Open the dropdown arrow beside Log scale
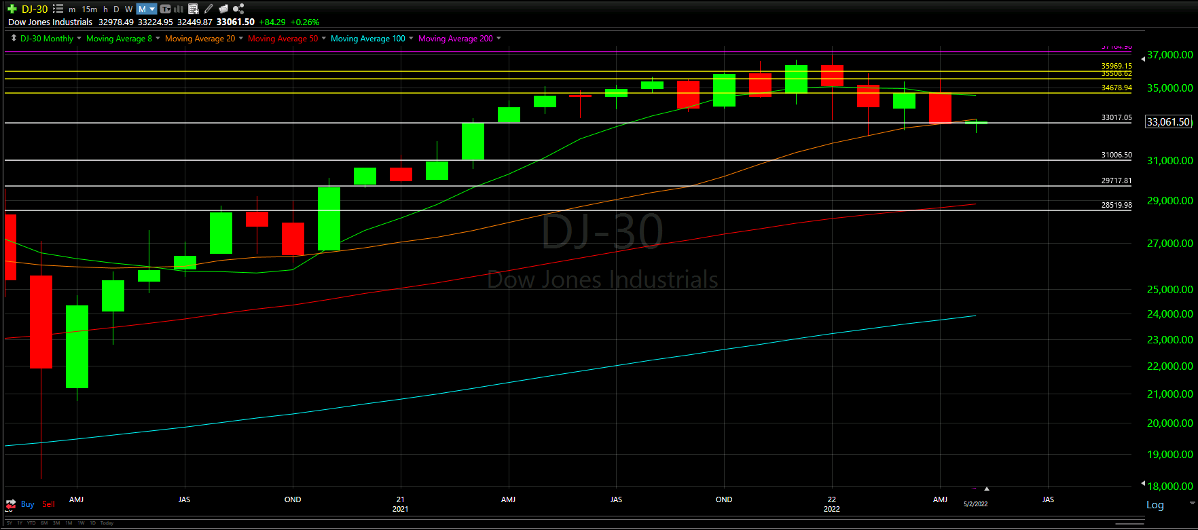The image size is (1198, 530). 1193,504
